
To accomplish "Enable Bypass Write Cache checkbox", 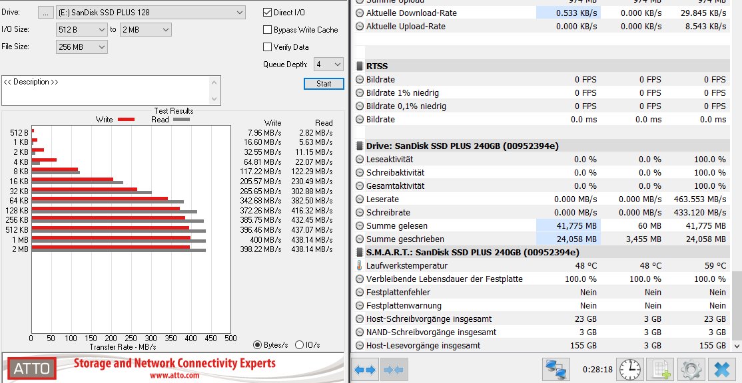I will 267,30.
